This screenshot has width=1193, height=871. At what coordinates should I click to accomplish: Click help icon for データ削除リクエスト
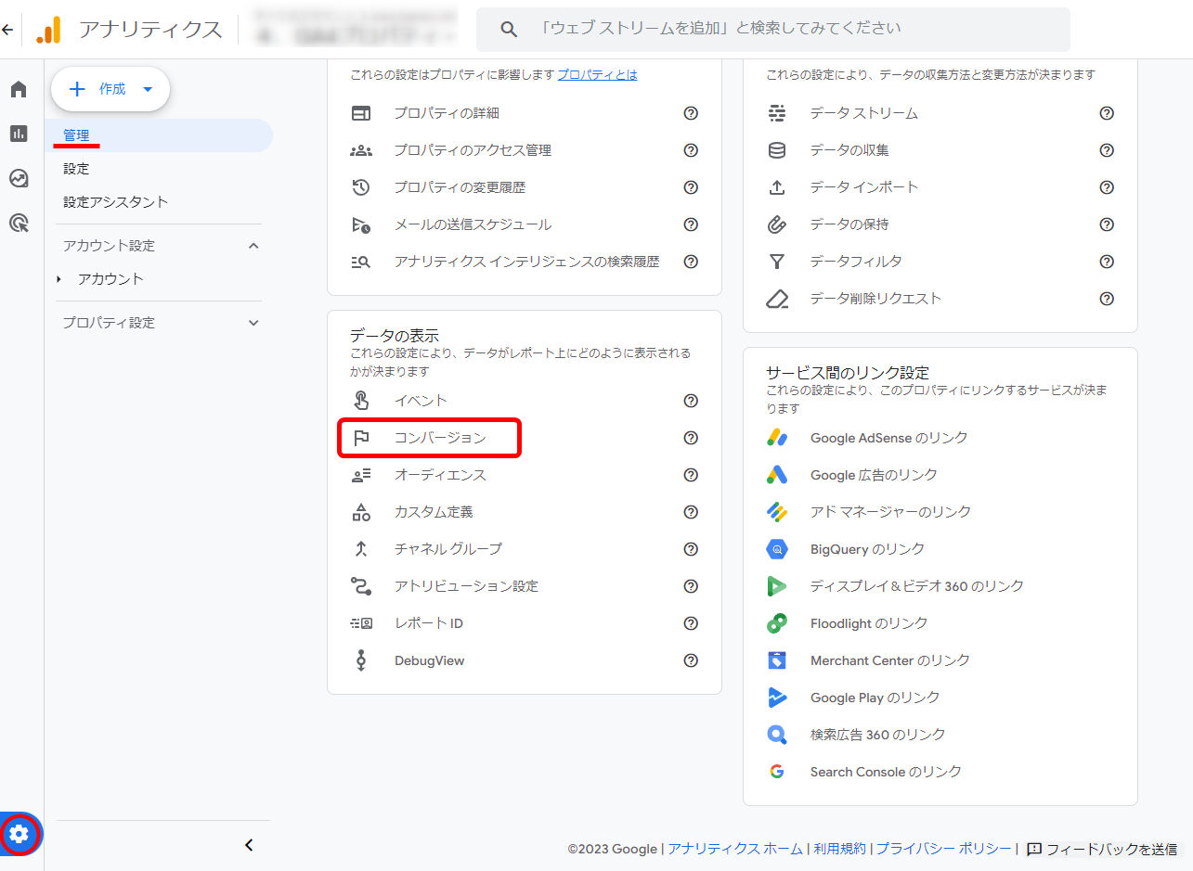tap(1107, 299)
